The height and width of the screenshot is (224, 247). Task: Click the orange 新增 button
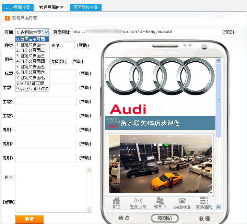click(30, 219)
